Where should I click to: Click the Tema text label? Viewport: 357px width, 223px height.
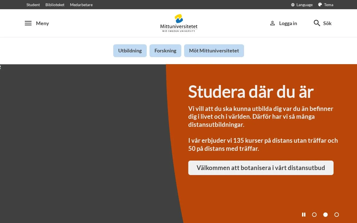pyautogui.click(x=329, y=5)
